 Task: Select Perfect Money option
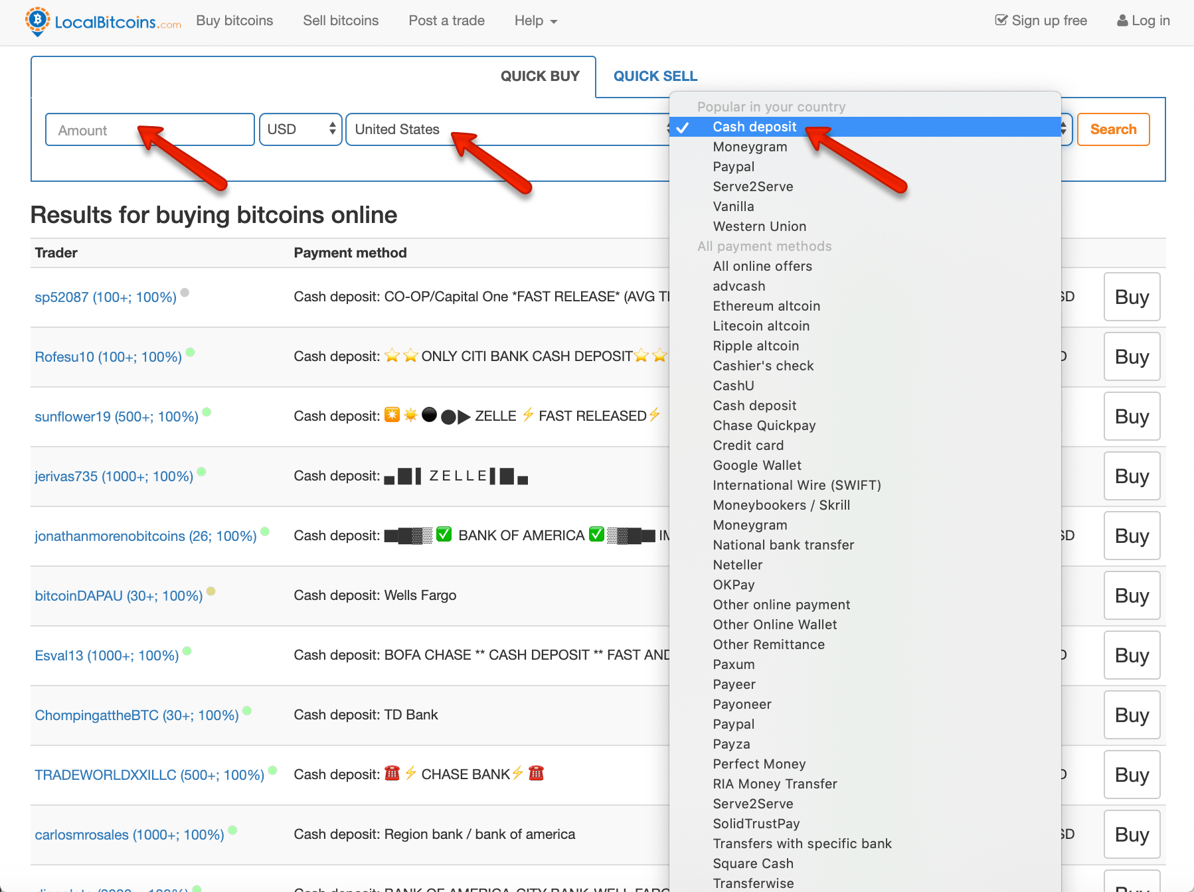(865, 764)
